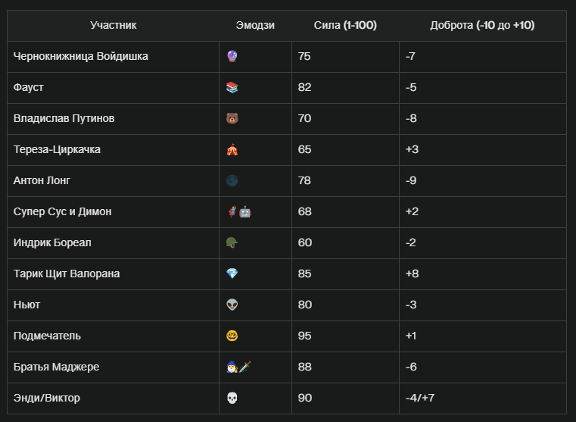Click the Эмодзи column header

255,25
